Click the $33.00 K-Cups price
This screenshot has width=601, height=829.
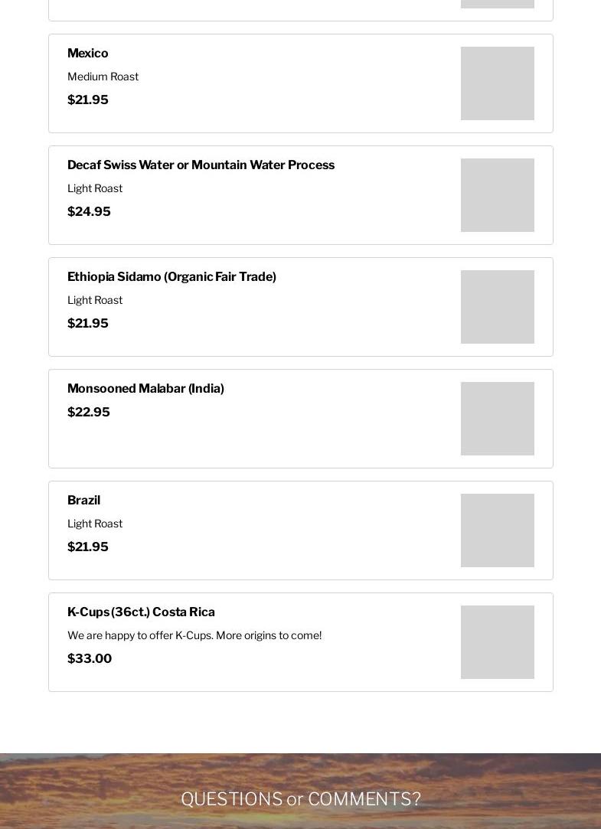click(90, 659)
